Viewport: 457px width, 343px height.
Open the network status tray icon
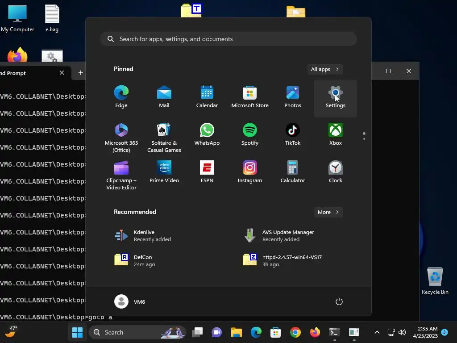pos(391,332)
